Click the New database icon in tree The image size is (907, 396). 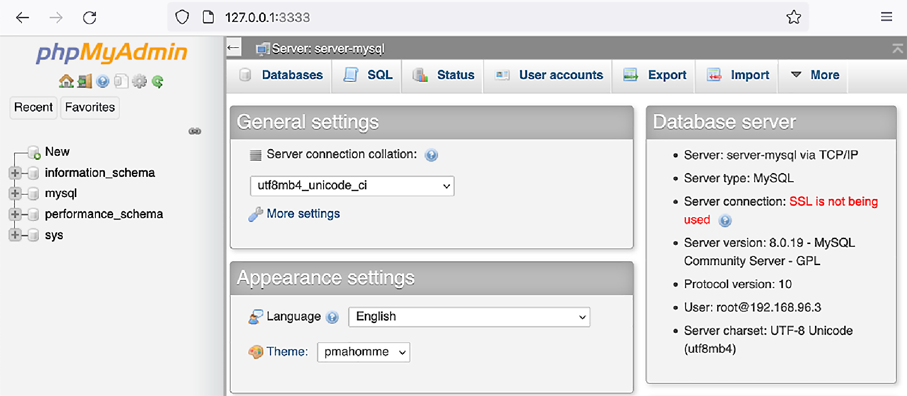click(34, 152)
